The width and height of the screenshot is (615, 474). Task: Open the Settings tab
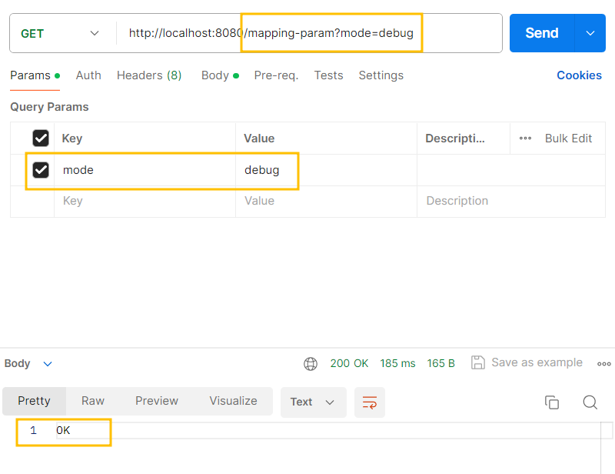381,75
